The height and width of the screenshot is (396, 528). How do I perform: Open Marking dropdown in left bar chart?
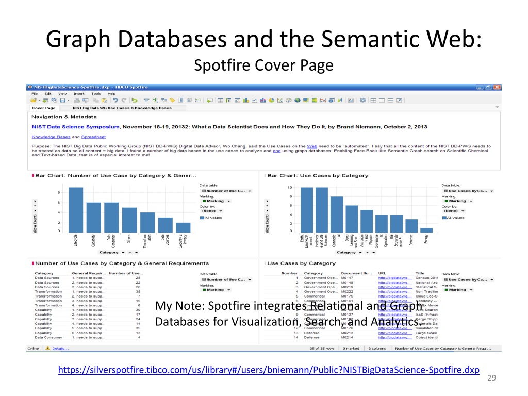[216, 201]
